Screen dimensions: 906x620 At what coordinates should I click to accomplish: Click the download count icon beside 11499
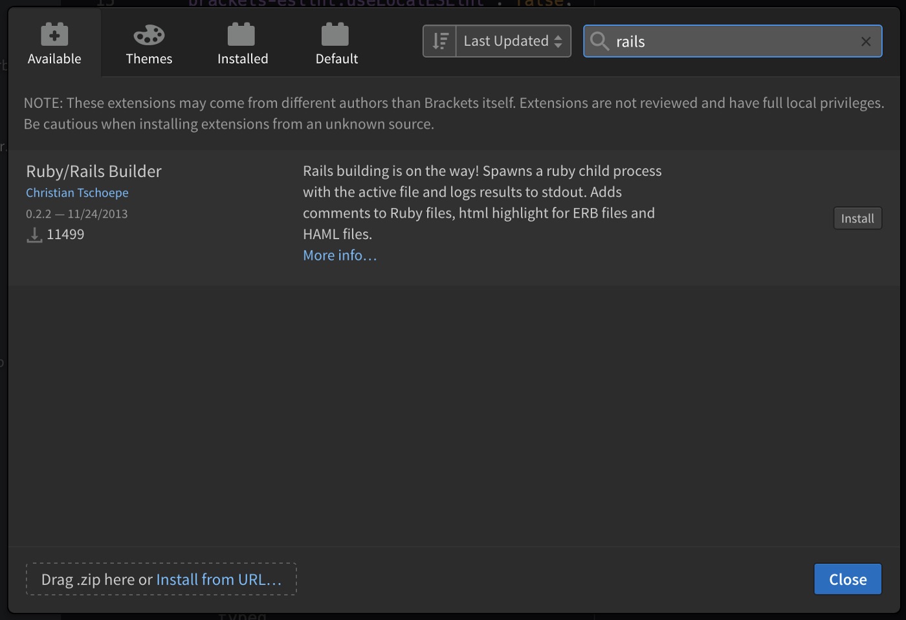[x=34, y=235]
